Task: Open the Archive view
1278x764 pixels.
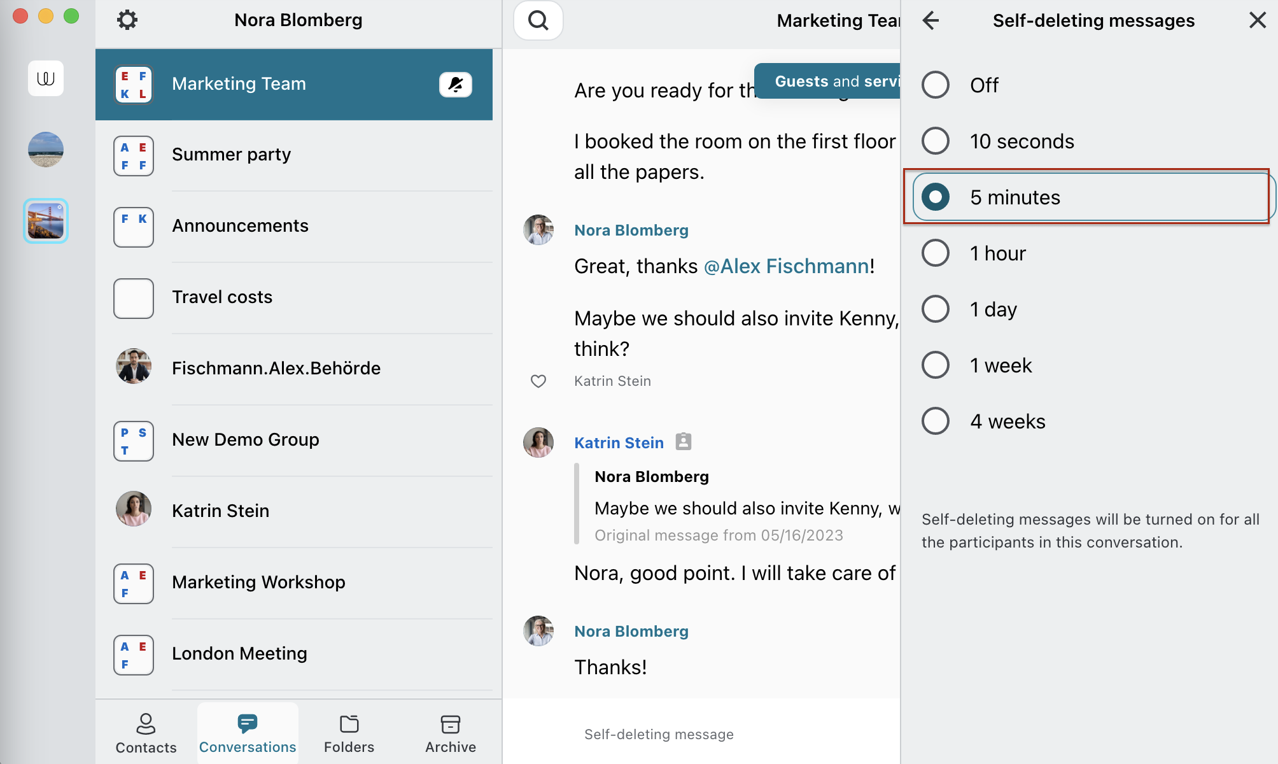Action: point(450,733)
